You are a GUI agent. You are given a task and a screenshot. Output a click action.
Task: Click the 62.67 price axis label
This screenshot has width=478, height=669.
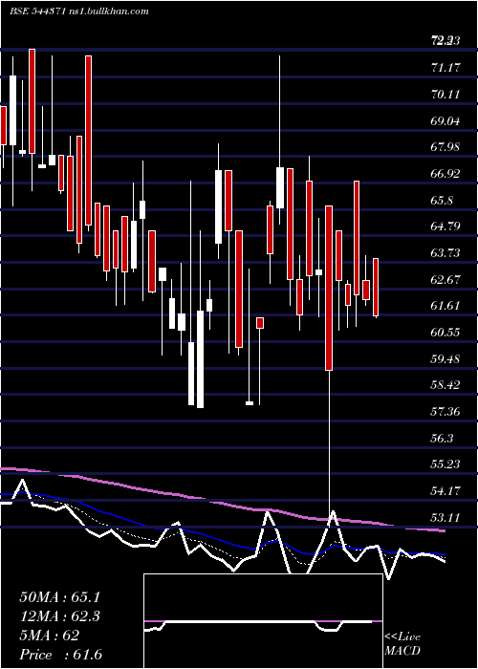pos(445,279)
